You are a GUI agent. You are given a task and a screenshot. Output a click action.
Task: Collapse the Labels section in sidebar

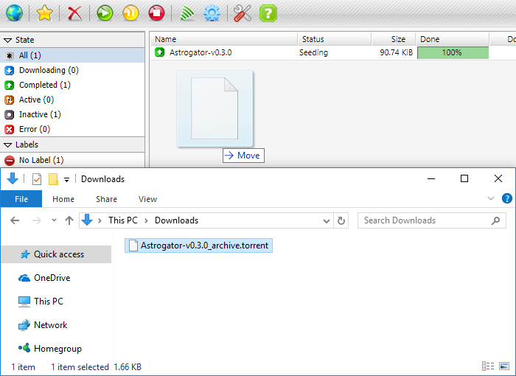pyautogui.click(x=8, y=145)
